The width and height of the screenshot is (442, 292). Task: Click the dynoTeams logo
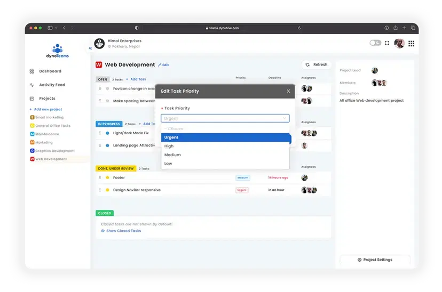(58, 51)
